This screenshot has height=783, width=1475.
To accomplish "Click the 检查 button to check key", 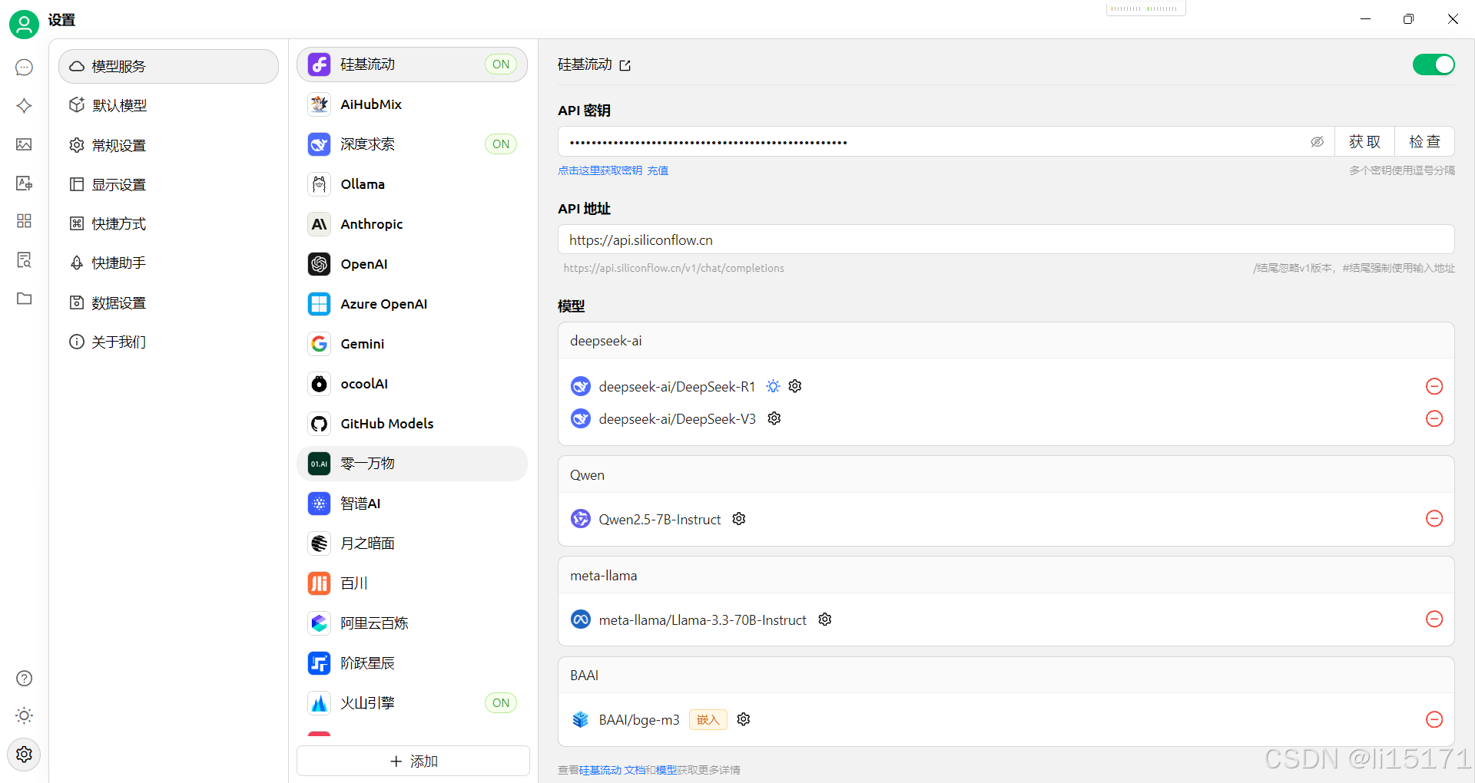I will 1424,142.
